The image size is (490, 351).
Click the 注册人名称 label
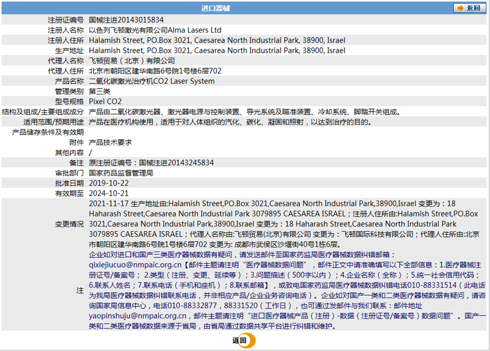66,30
